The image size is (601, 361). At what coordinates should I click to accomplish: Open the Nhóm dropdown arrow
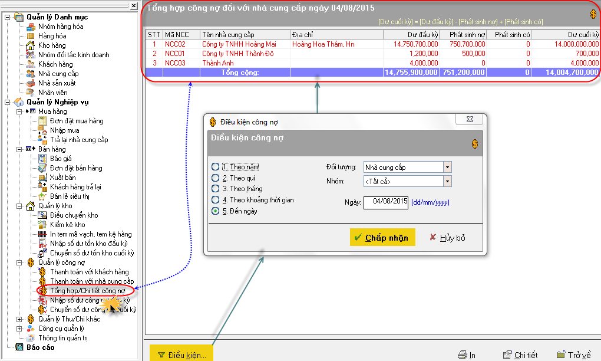point(447,181)
